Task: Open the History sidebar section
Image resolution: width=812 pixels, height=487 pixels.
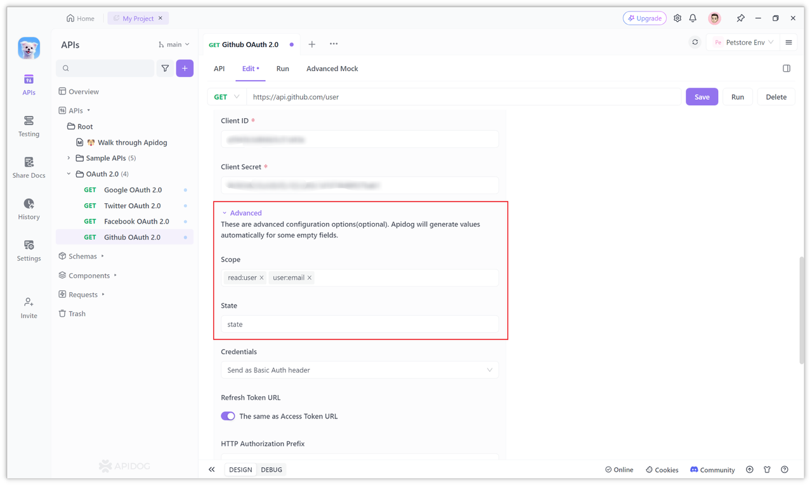Action: 29,209
